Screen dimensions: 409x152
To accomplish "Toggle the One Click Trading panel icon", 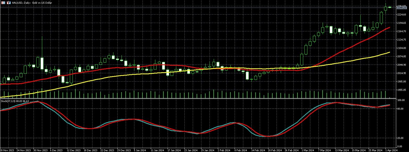I will [x=9, y=2].
